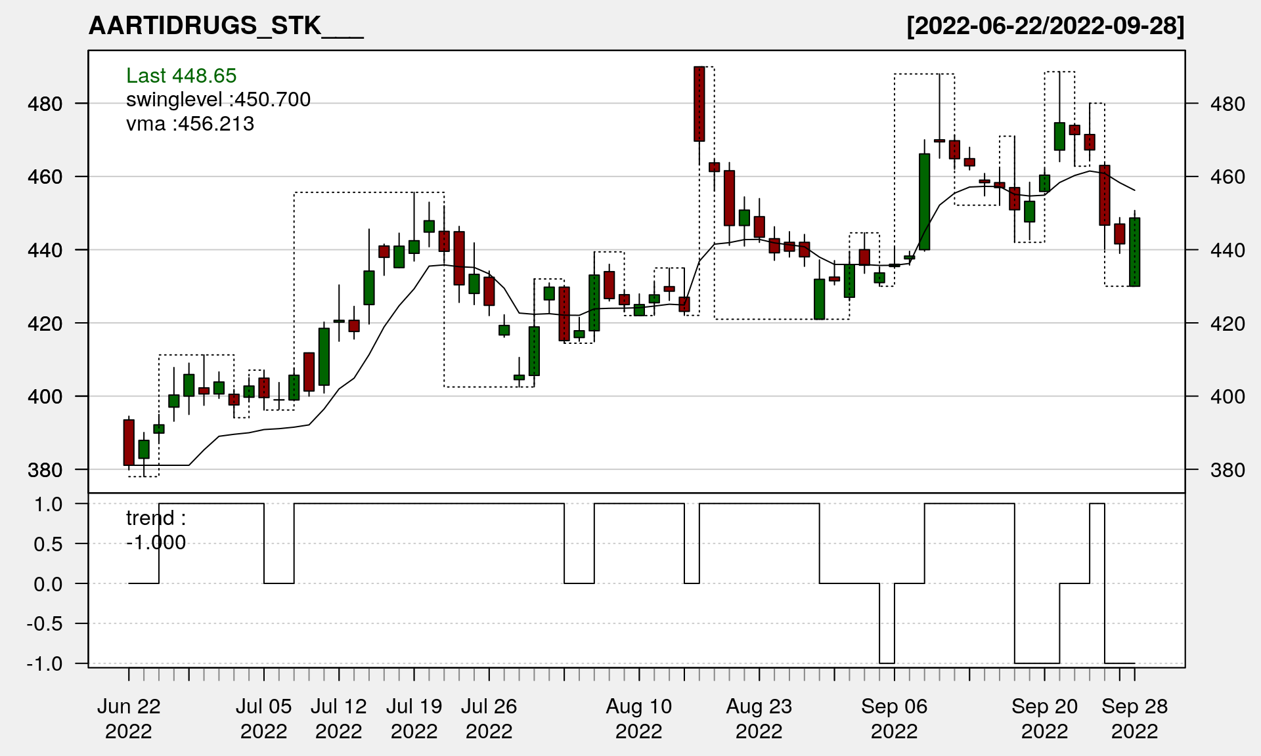Click the Jul 05 2022 axis label
This screenshot has height=756, width=1261.
[x=263, y=719]
